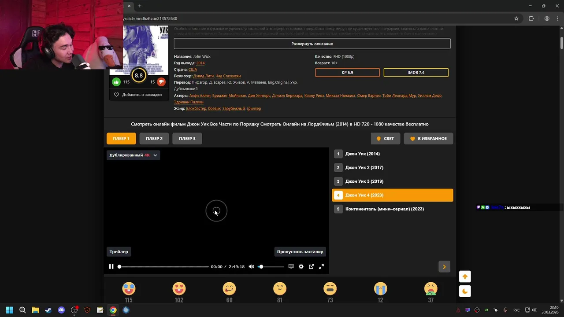Expand description with Развернуть описание

tap(312, 44)
